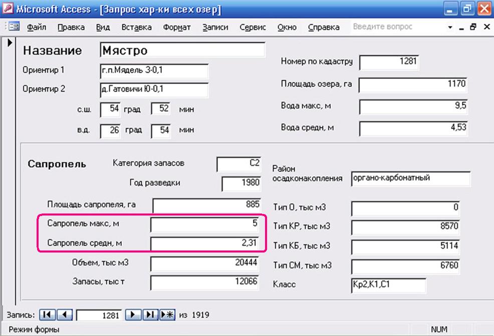Open the Сервис menu
The width and height of the screenshot is (494, 336).
click(x=253, y=27)
